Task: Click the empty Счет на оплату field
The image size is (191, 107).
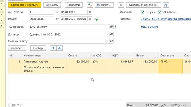Action: 67,41
